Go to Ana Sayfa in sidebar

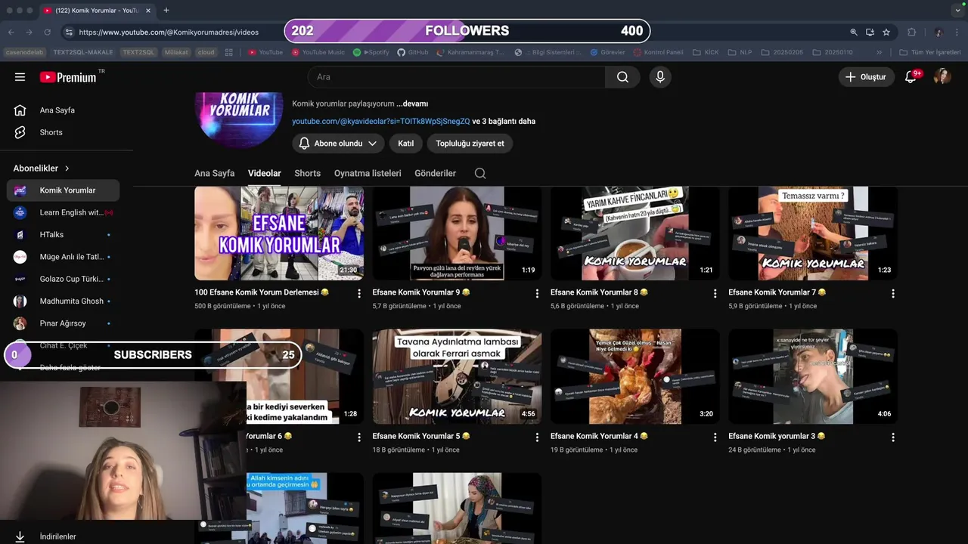(63, 110)
